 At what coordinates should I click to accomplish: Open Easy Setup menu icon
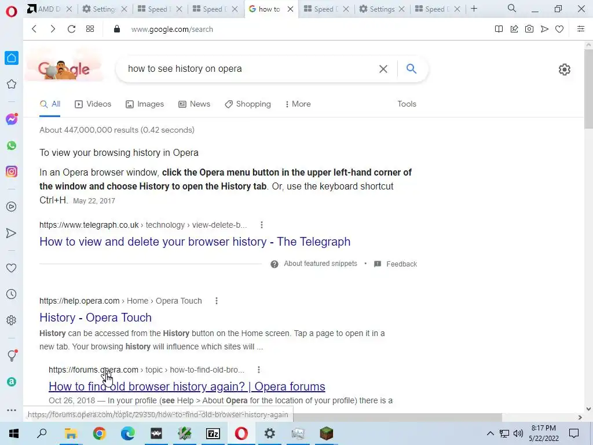coord(581,29)
